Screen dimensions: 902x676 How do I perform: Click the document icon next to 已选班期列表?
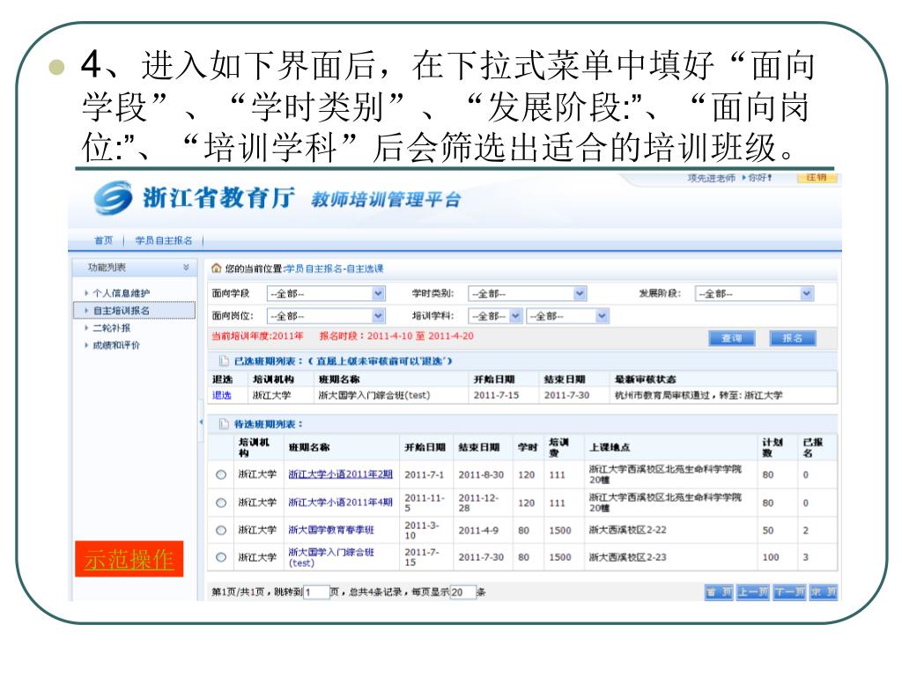tap(225, 361)
